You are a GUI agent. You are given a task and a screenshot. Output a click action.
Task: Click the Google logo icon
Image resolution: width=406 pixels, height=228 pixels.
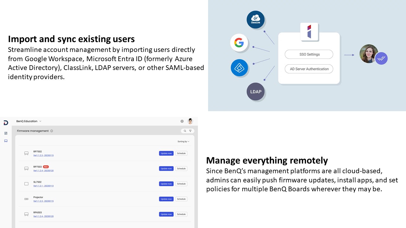point(239,42)
